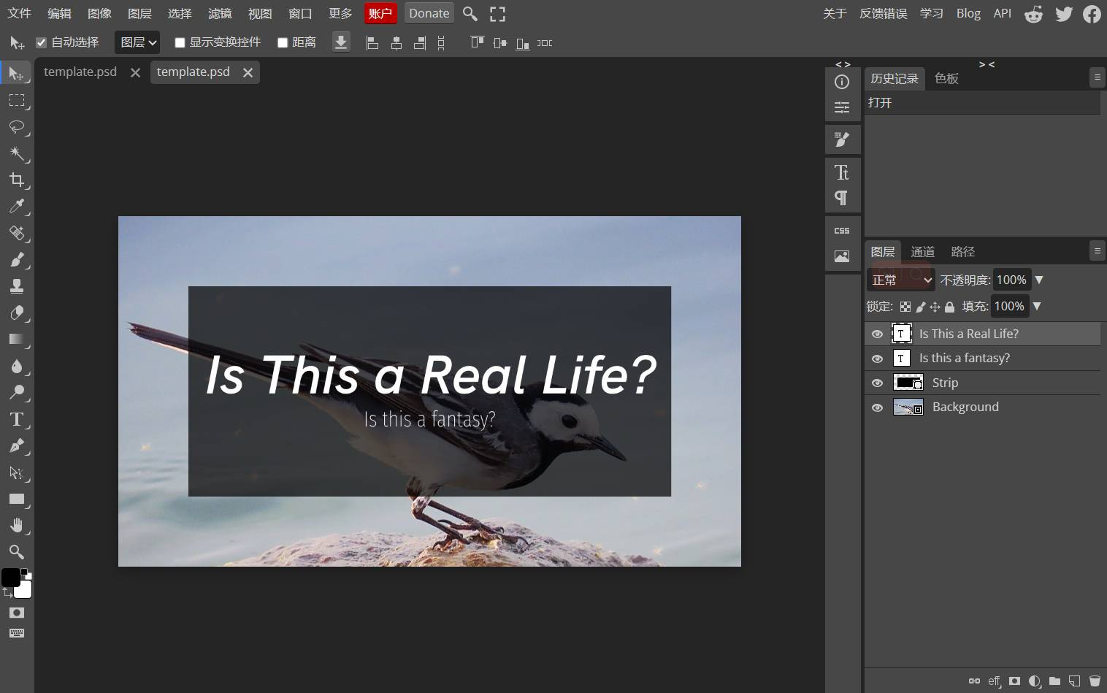Viewport: 1107px width, 693px height.
Task: Select the Move tool in toolbar
Action: pyautogui.click(x=16, y=74)
